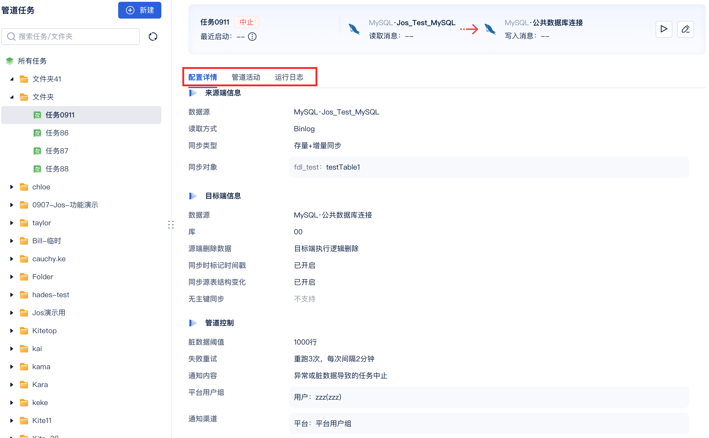The image size is (709, 438).
Task: Click info icon next to 最近启动
Action: point(252,37)
